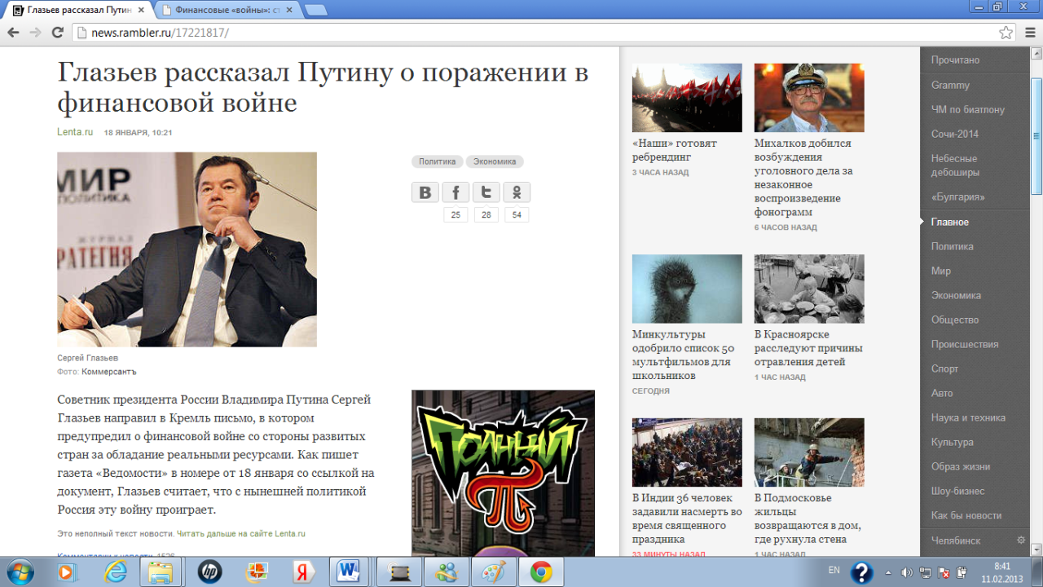This screenshot has width=1043, height=587.
Task: Open Прочитано in the sidebar
Action: point(955,60)
